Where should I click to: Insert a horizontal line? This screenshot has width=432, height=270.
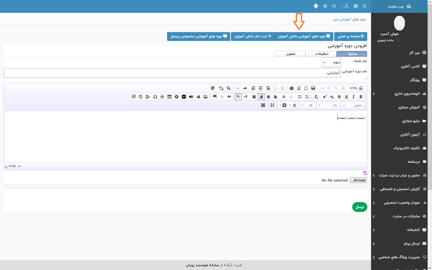pos(162,97)
